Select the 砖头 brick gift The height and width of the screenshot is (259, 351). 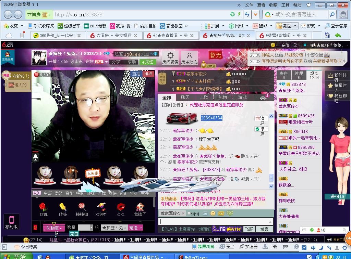click(63, 209)
